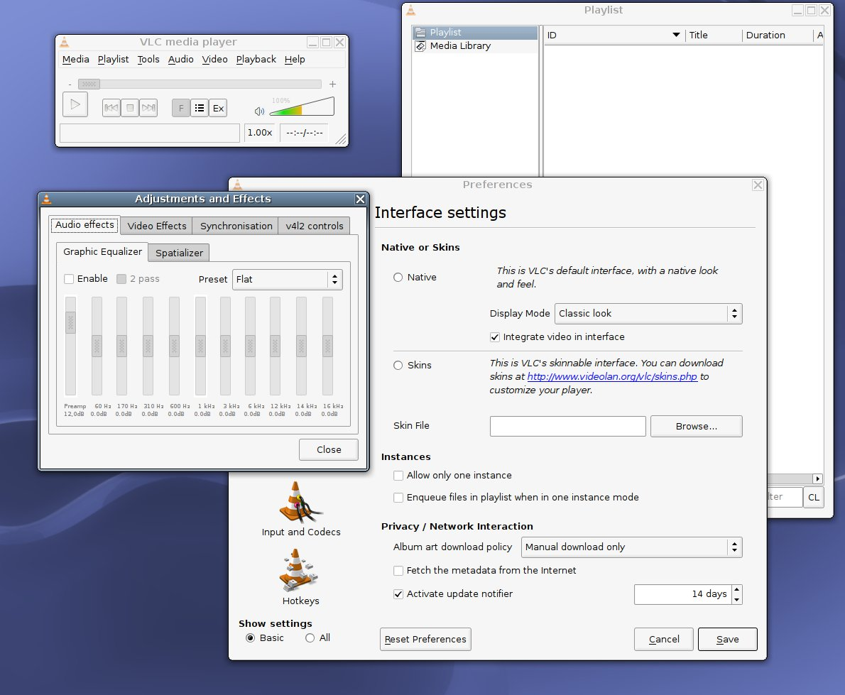Switch to the Video Effects tab
845x695 pixels.
[x=156, y=226]
